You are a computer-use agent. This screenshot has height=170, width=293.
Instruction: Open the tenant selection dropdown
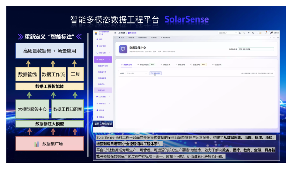227,33
